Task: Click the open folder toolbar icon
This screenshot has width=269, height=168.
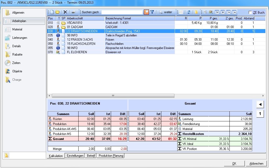Action: [57, 12]
